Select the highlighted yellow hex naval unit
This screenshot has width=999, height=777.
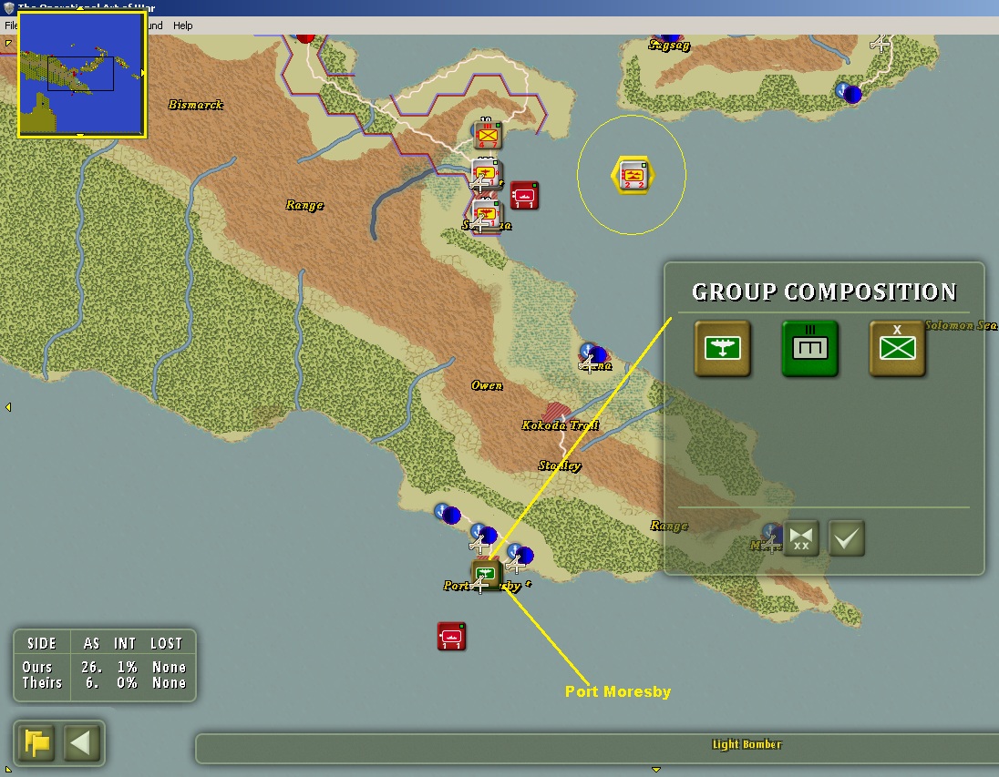pos(632,175)
